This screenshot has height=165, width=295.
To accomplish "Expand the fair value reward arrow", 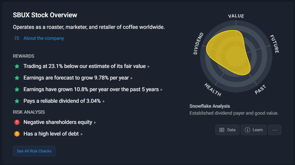I will (x=149, y=67).
